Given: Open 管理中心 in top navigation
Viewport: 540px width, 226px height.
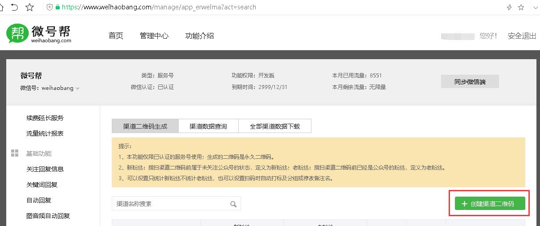Looking at the screenshot, I should coord(154,36).
